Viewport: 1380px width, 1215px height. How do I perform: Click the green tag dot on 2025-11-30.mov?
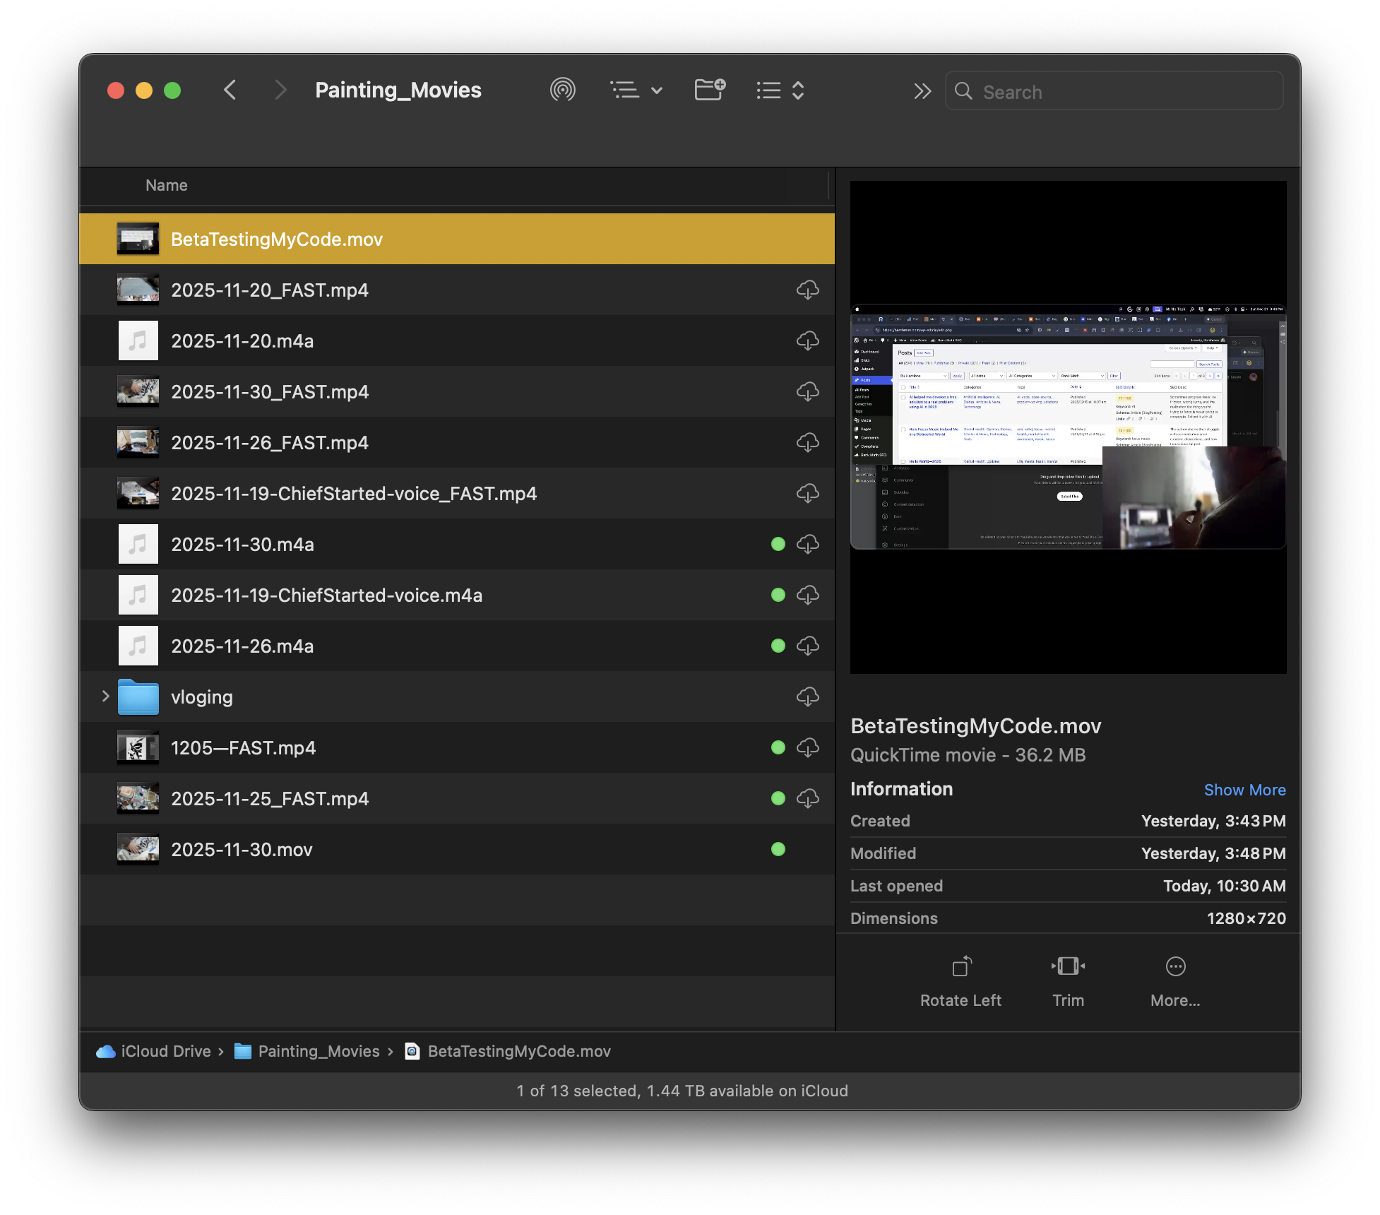pyautogui.click(x=778, y=849)
